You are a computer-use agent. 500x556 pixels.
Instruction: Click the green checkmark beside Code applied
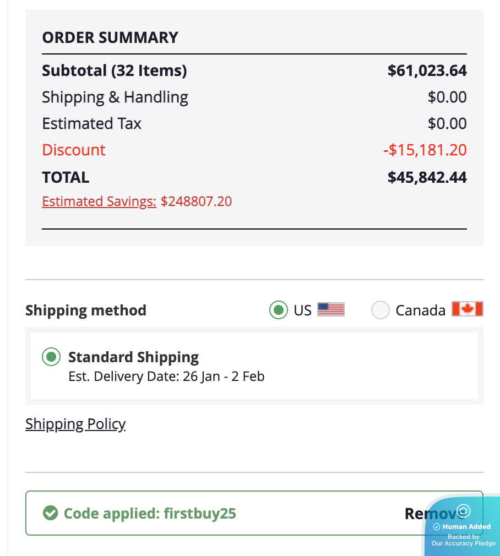[51, 514]
